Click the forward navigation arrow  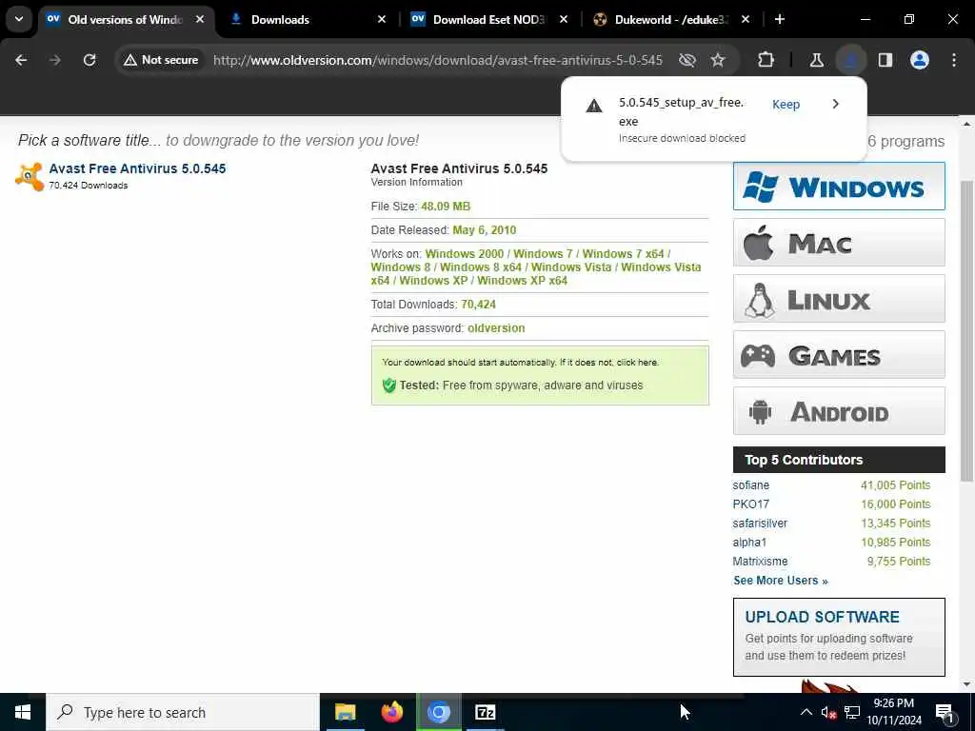pyautogui.click(x=55, y=60)
